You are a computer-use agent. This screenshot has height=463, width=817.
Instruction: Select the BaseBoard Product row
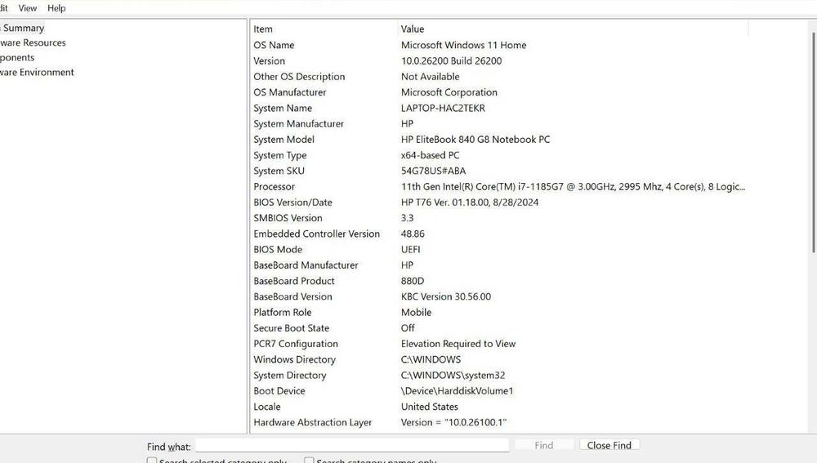click(499, 281)
